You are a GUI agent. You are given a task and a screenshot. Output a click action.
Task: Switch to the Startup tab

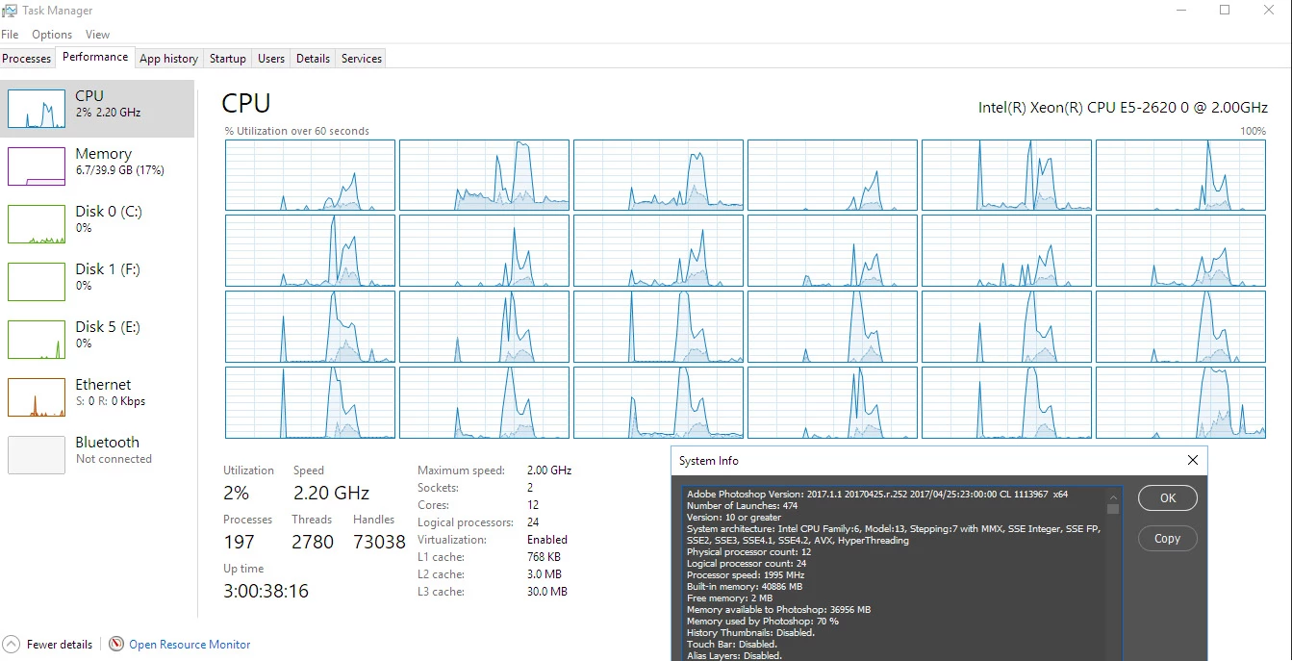pos(228,59)
